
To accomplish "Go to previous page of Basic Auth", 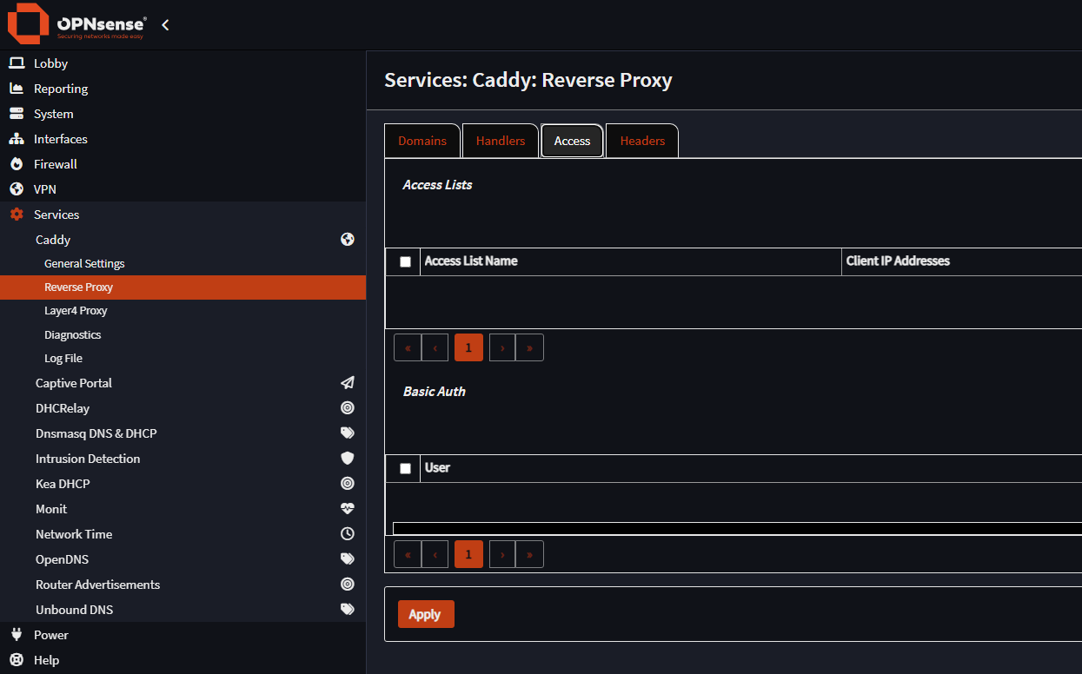I will pos(435,554).
